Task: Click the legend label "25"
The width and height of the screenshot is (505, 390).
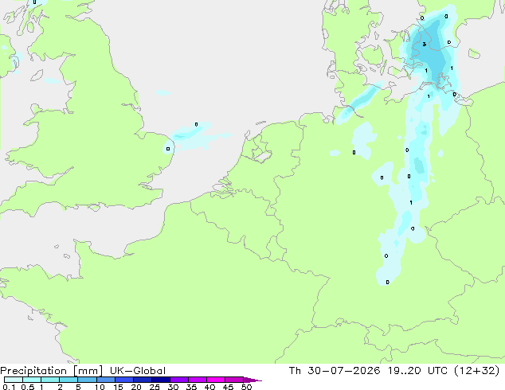Action: (155, 387)
